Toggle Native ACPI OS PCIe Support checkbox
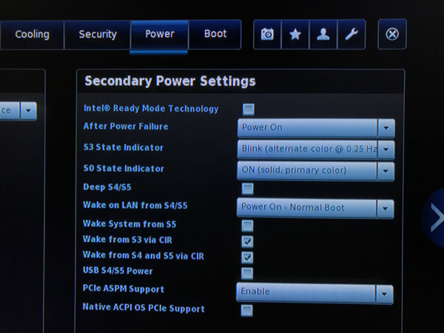444x333 pixels. (246, 310)
